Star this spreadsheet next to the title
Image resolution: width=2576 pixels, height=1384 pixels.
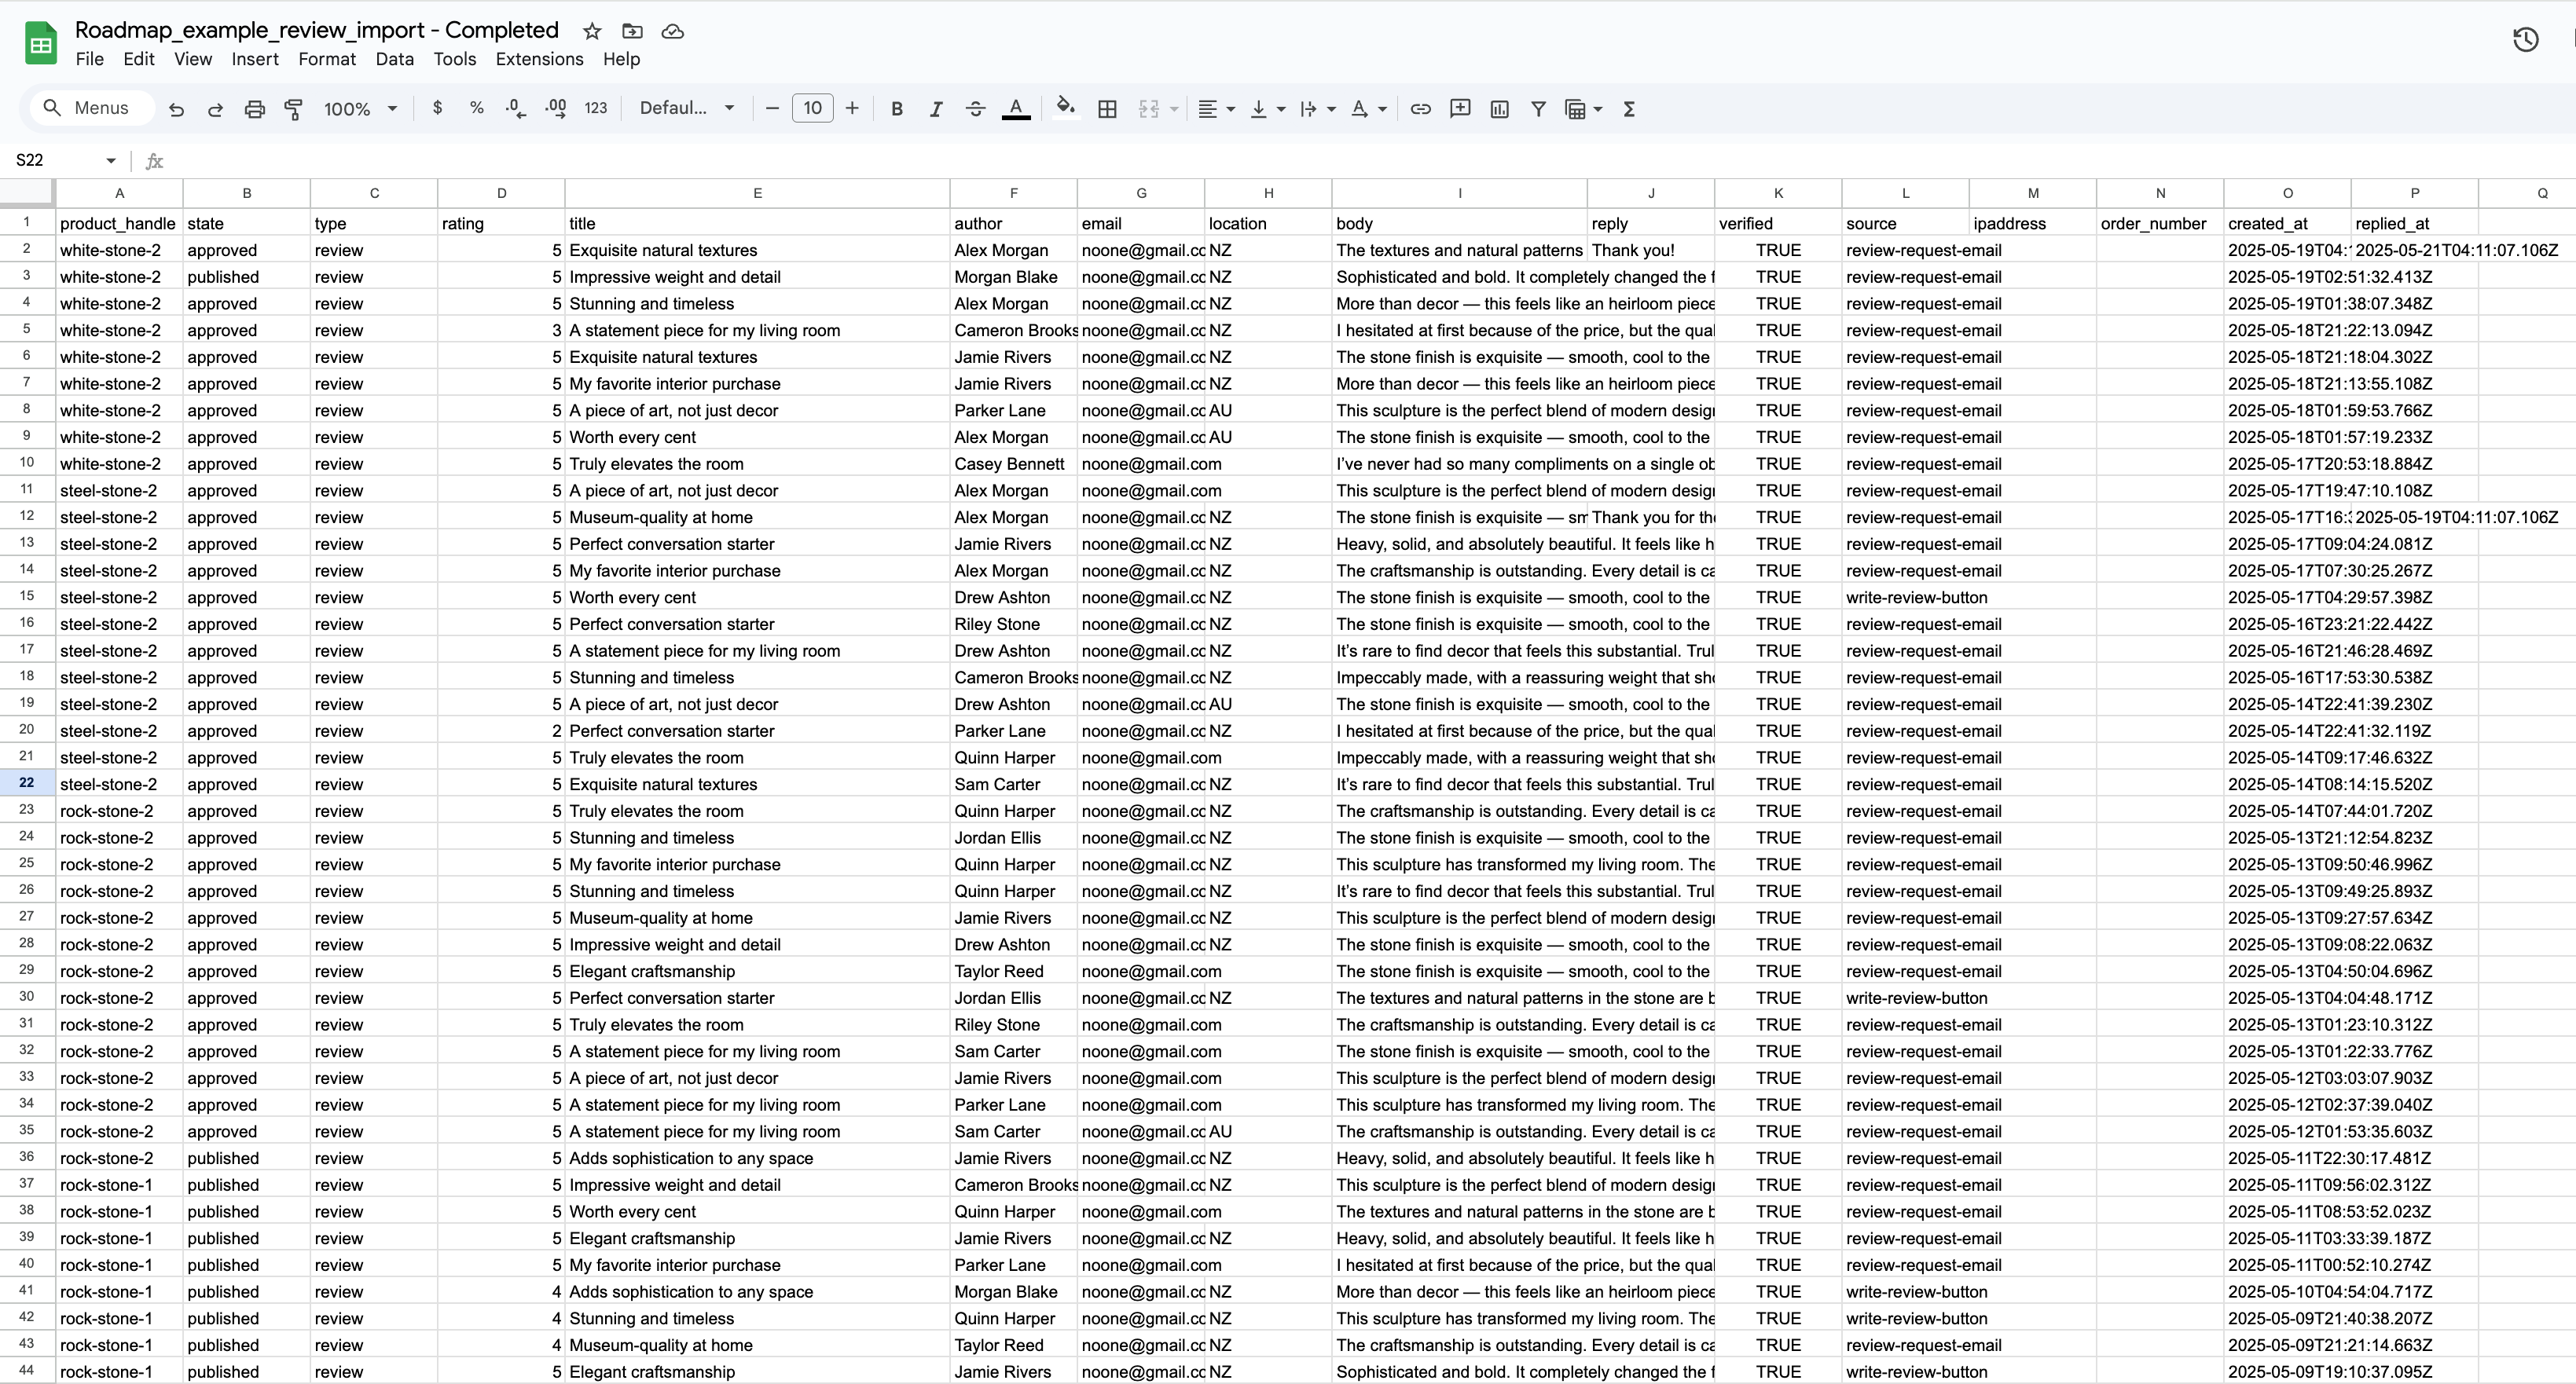pos(592,31)
